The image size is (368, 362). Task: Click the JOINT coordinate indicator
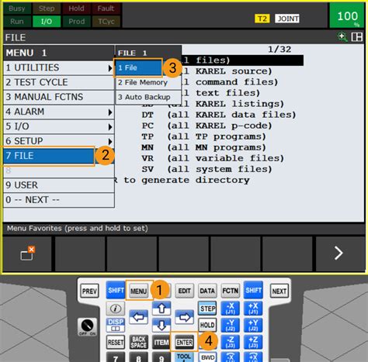[287, 19]
